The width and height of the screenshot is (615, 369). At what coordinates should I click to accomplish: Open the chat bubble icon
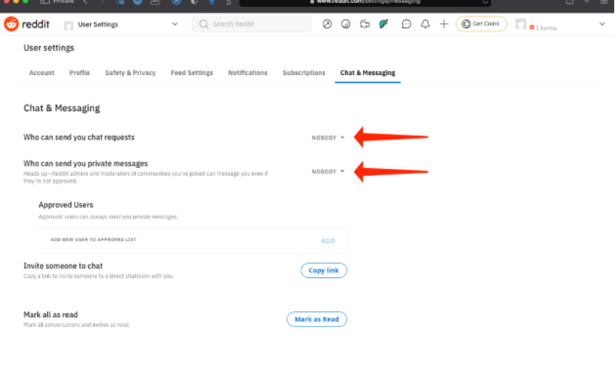click(x=407, y=24)
